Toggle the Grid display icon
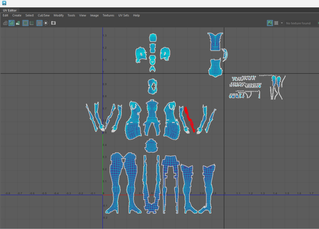This screenshot has height=229, width=319. point(40,23)
